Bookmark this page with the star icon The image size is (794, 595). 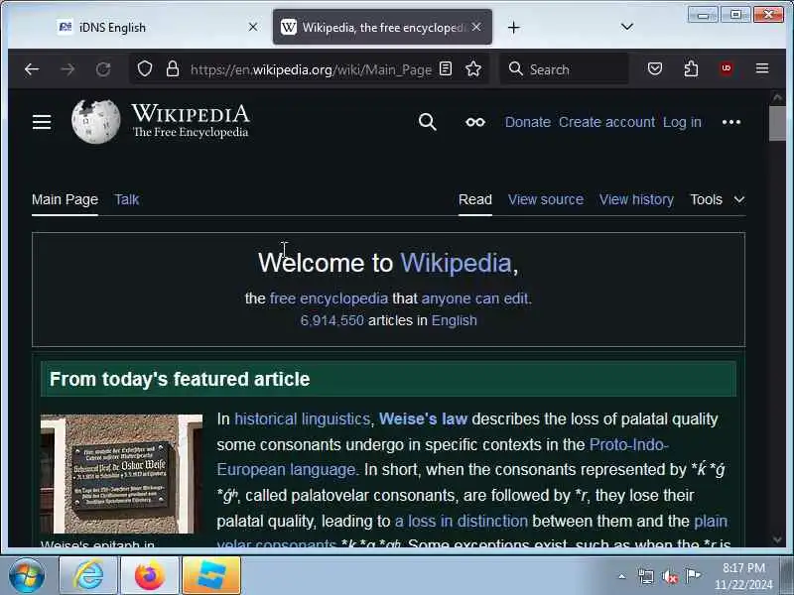(x=473, y=68)
